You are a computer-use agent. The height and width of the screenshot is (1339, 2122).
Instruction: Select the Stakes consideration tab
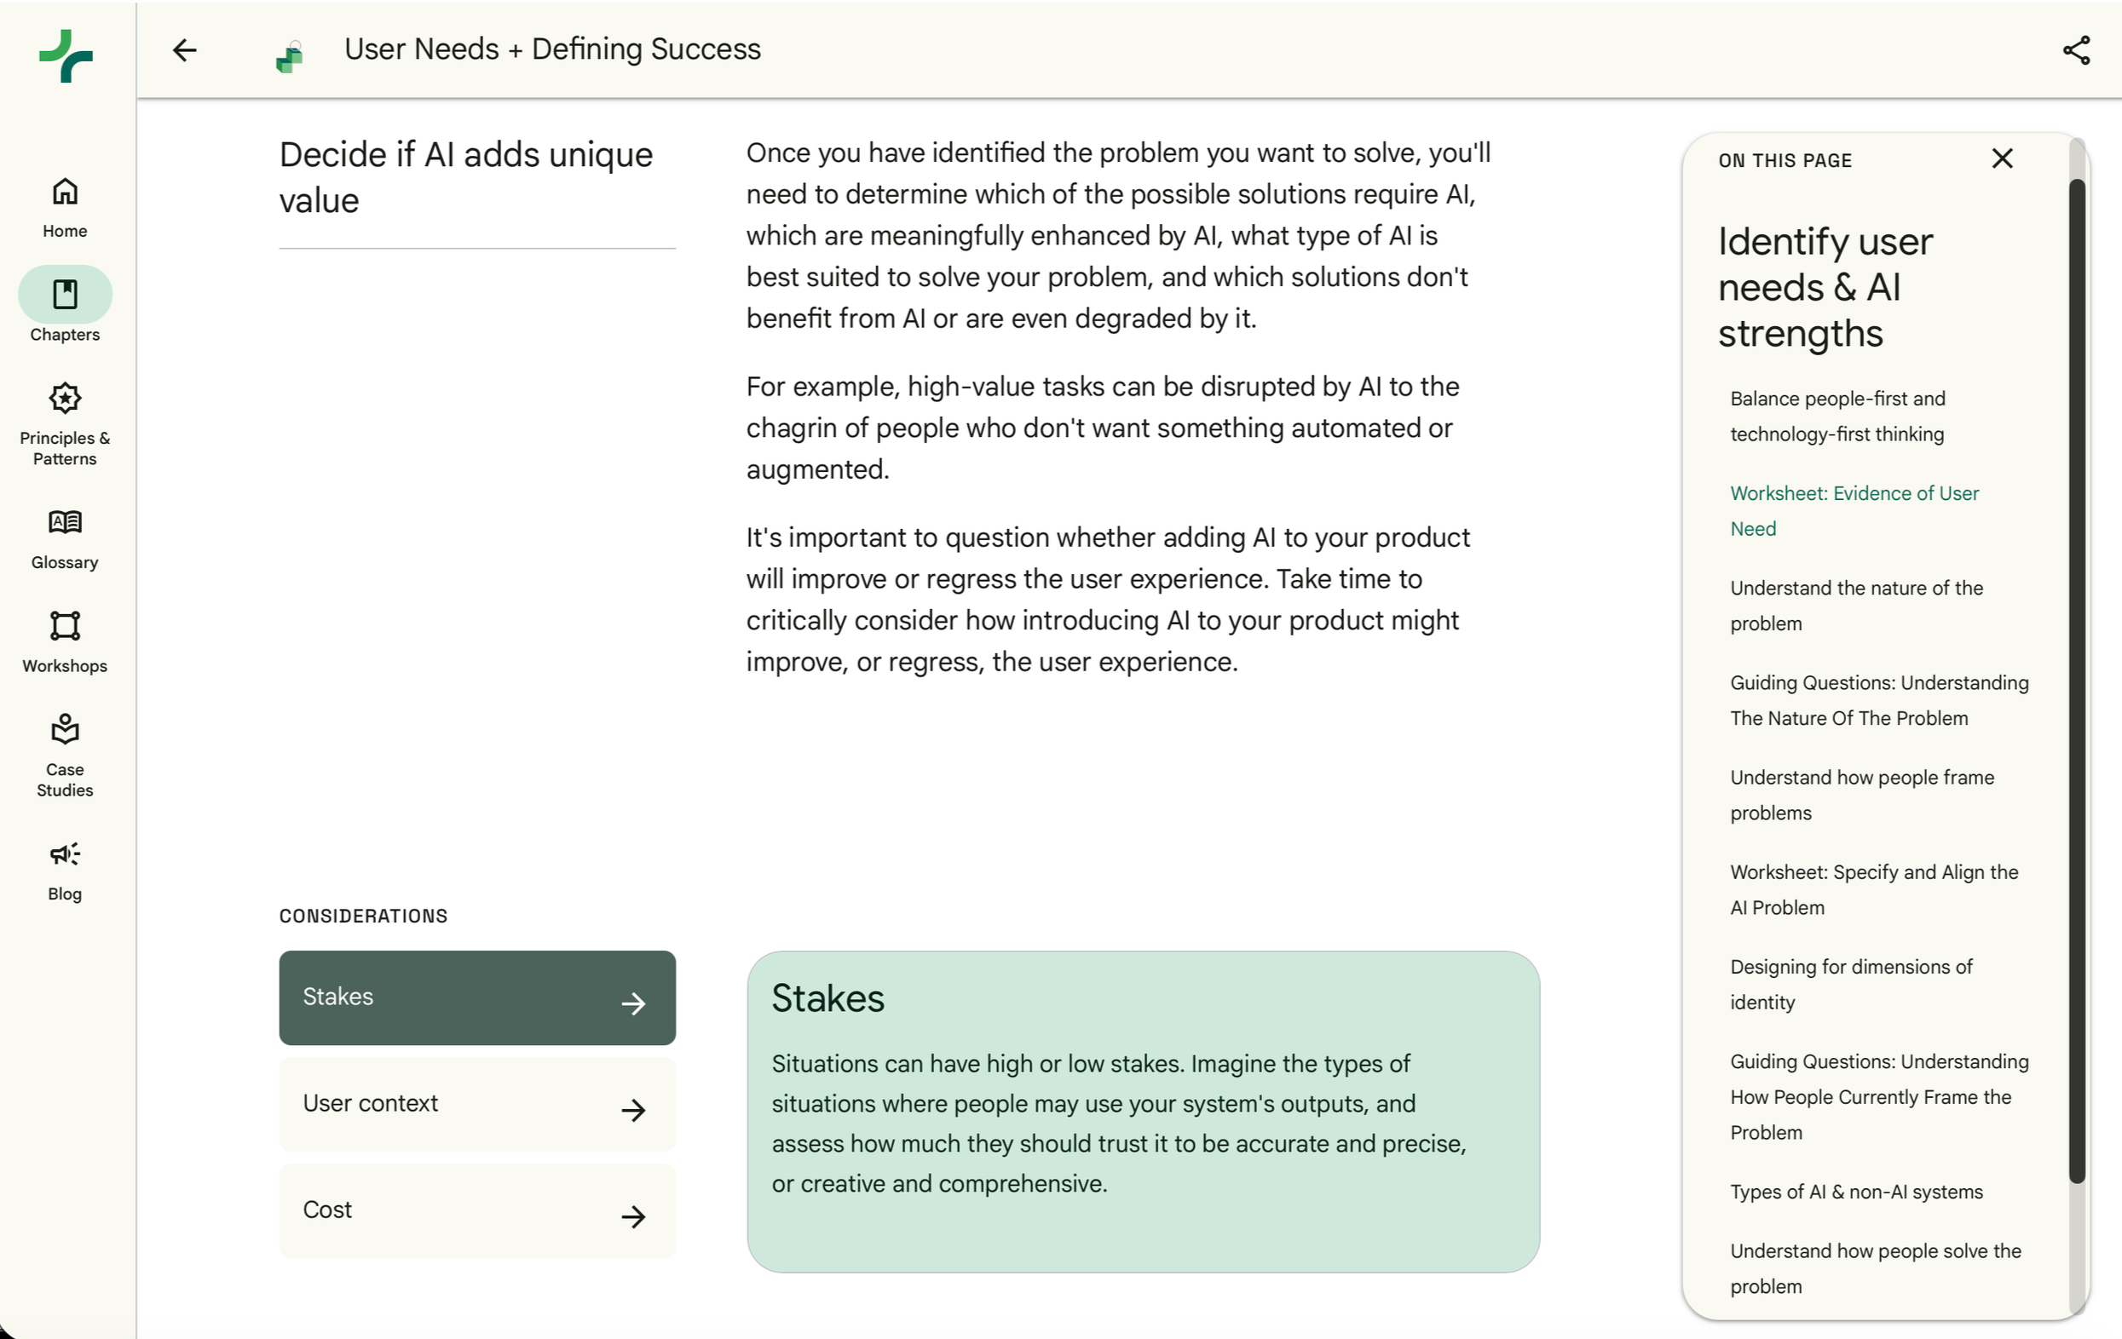tap(477, 998)
